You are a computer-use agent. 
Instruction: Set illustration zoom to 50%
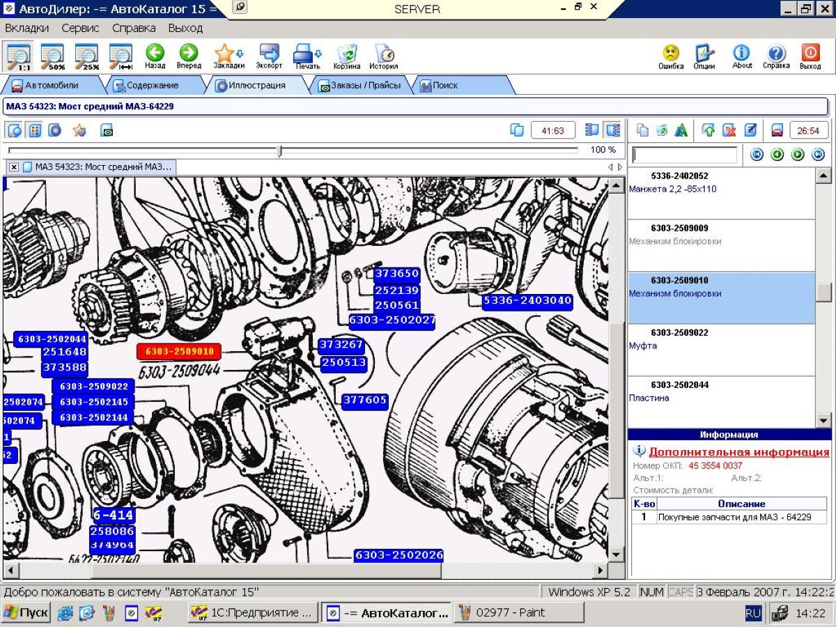click(x=53, y=56)
